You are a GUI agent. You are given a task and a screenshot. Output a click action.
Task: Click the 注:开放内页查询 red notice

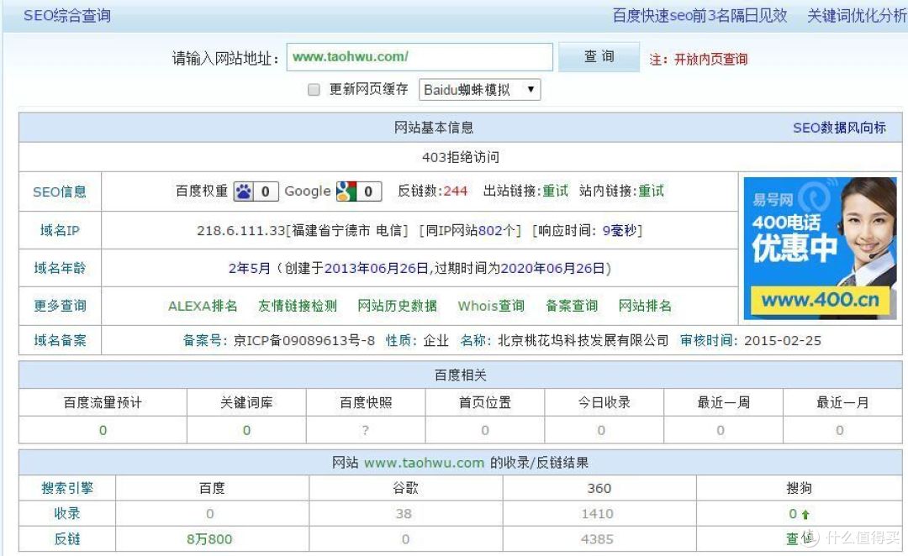point(699,59)
